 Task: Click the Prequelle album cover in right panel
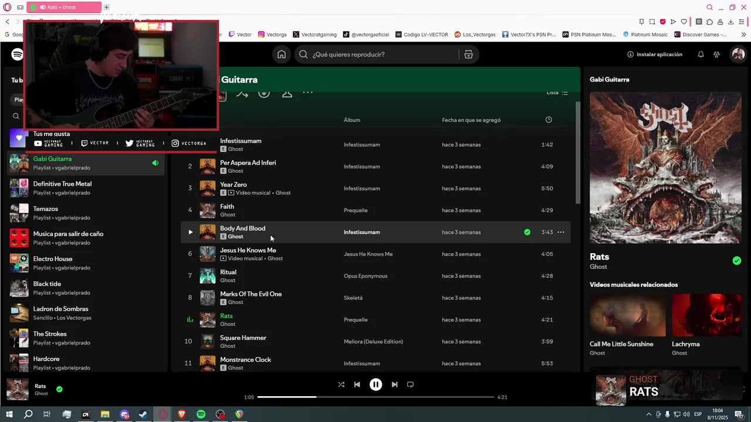665,168
